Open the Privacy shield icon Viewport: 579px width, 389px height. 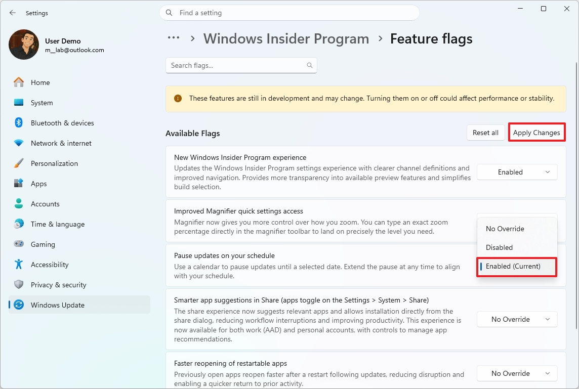[18, 285]
